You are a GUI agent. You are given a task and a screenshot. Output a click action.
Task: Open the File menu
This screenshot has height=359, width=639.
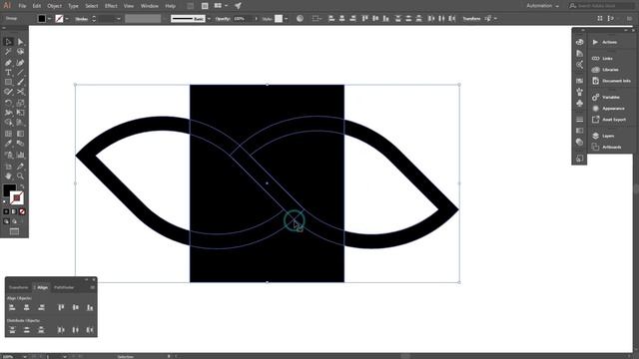point(22,6)
